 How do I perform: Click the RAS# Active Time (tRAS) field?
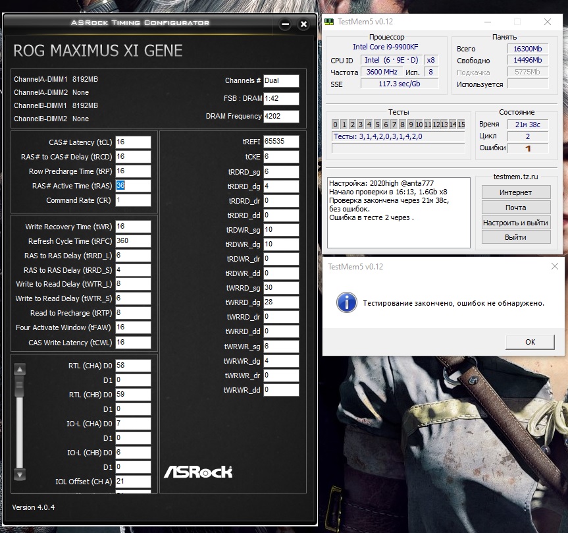[x=133, y=186]
